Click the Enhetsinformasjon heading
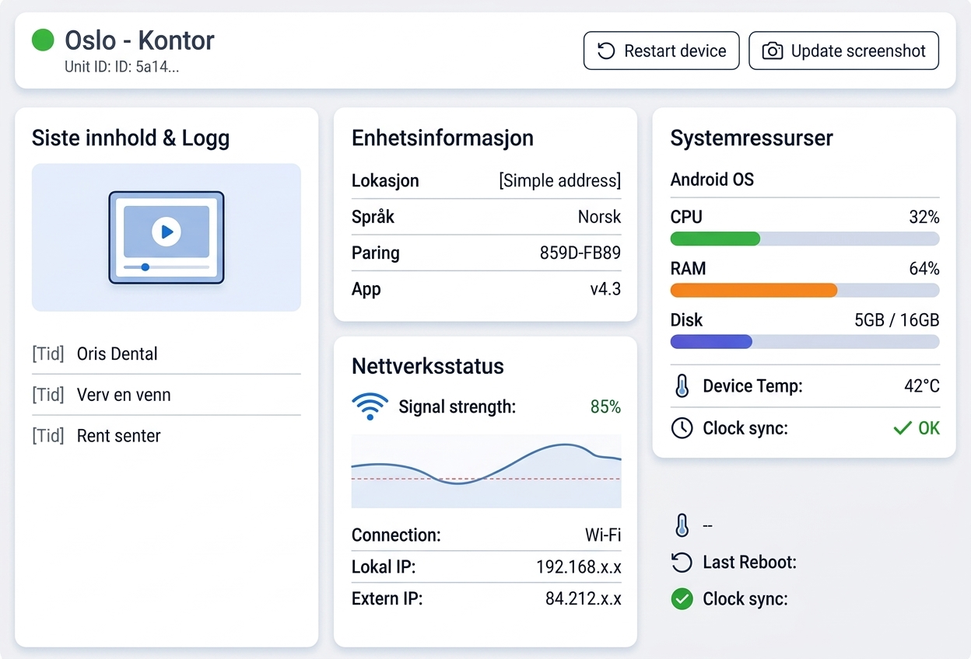The image size is (971, 659). [x=443, y=138]
